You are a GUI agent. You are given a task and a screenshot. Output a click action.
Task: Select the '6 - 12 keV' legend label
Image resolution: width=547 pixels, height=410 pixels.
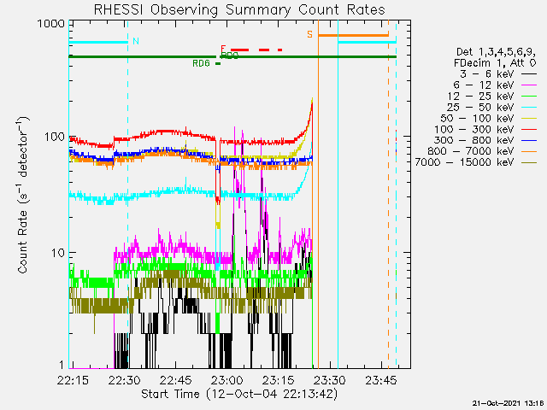[484, 85]
